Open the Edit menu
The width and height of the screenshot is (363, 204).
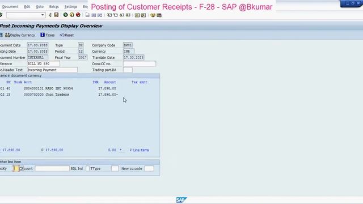click(27, 7)
